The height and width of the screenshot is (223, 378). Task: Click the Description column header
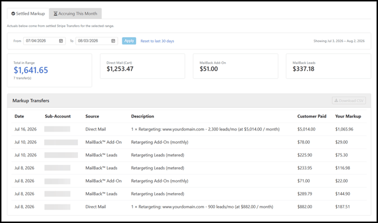[143, 116]
